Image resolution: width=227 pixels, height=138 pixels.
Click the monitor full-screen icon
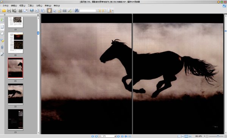pyautogui.click(x=32, y=11)
